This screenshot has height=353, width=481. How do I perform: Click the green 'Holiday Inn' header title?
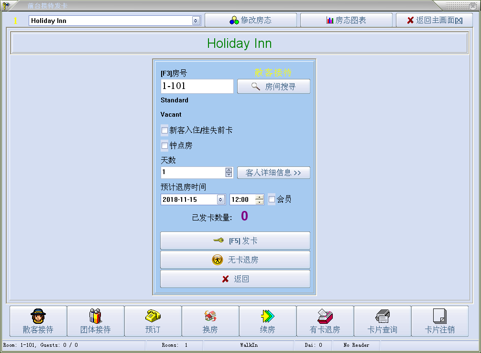240,43
